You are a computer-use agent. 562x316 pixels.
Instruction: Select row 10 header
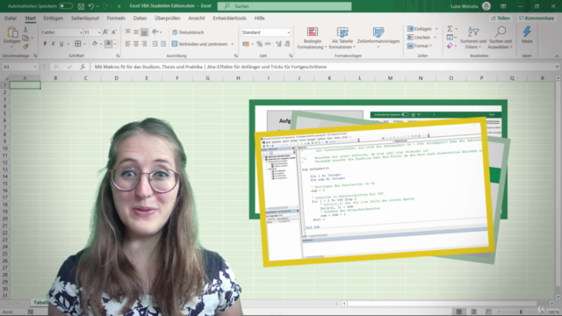[5, 148]
